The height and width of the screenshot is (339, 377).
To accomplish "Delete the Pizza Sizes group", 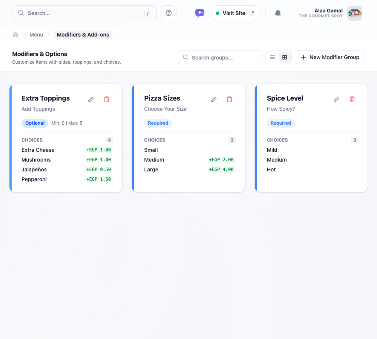I will [x=230, y=99].
